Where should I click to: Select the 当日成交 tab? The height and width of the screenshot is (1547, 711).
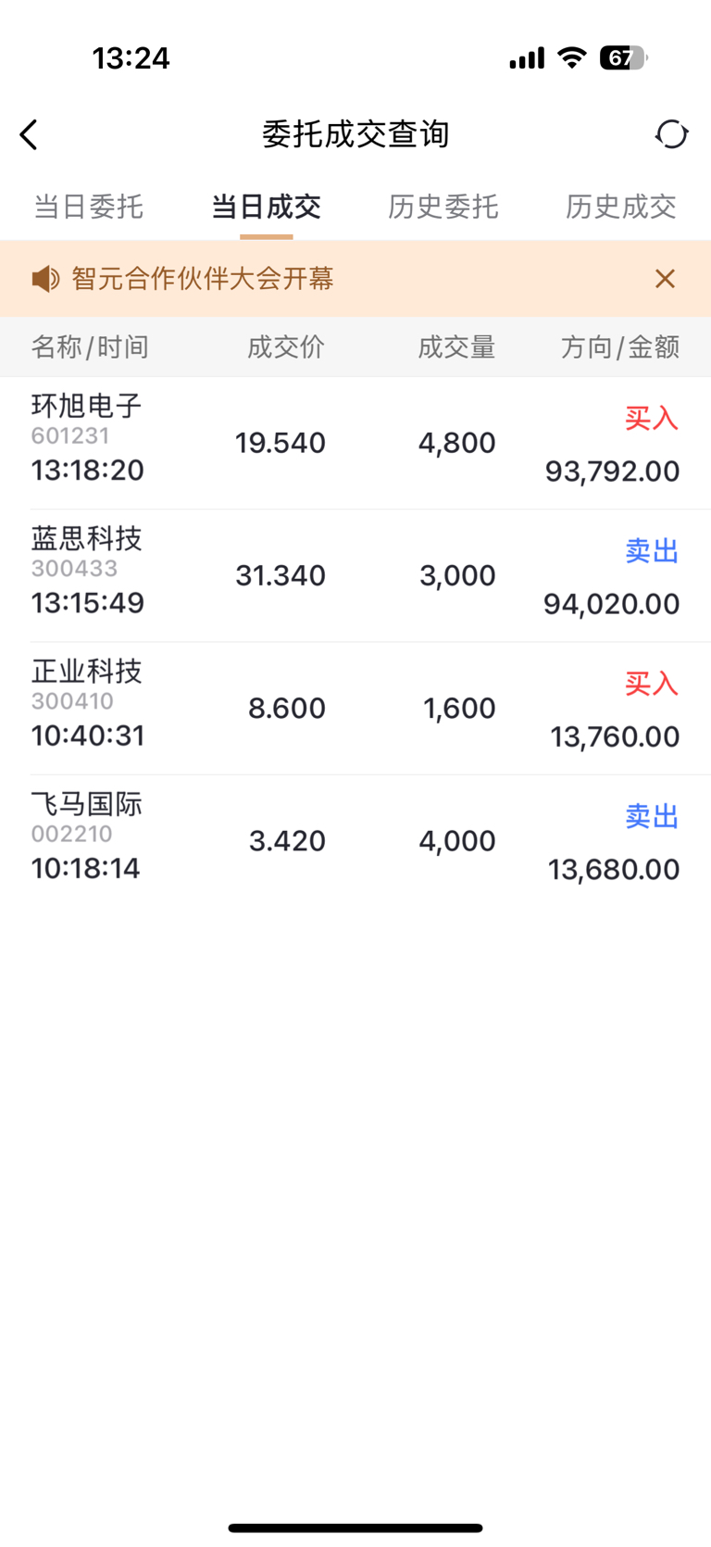pos(267,207)
